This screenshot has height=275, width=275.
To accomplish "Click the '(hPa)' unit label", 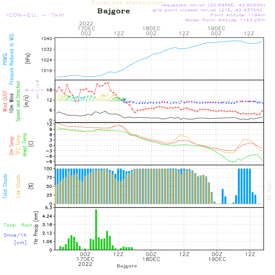I will coord(28,59).
